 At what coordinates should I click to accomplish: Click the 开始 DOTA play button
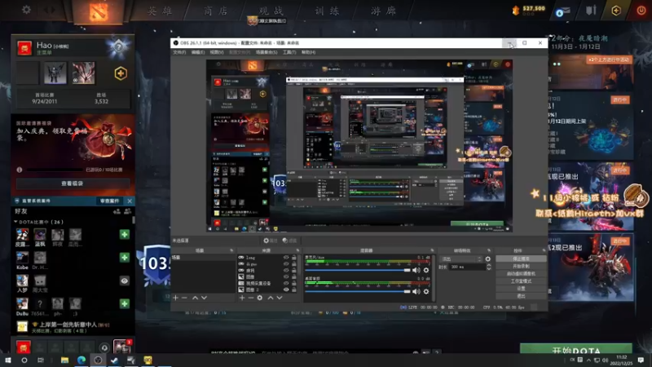[576, 349]
